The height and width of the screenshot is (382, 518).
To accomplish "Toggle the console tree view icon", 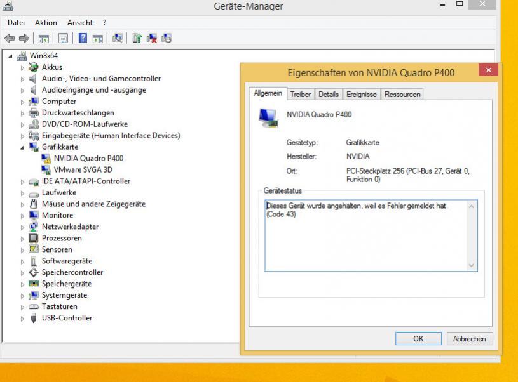I will point(44,38).
